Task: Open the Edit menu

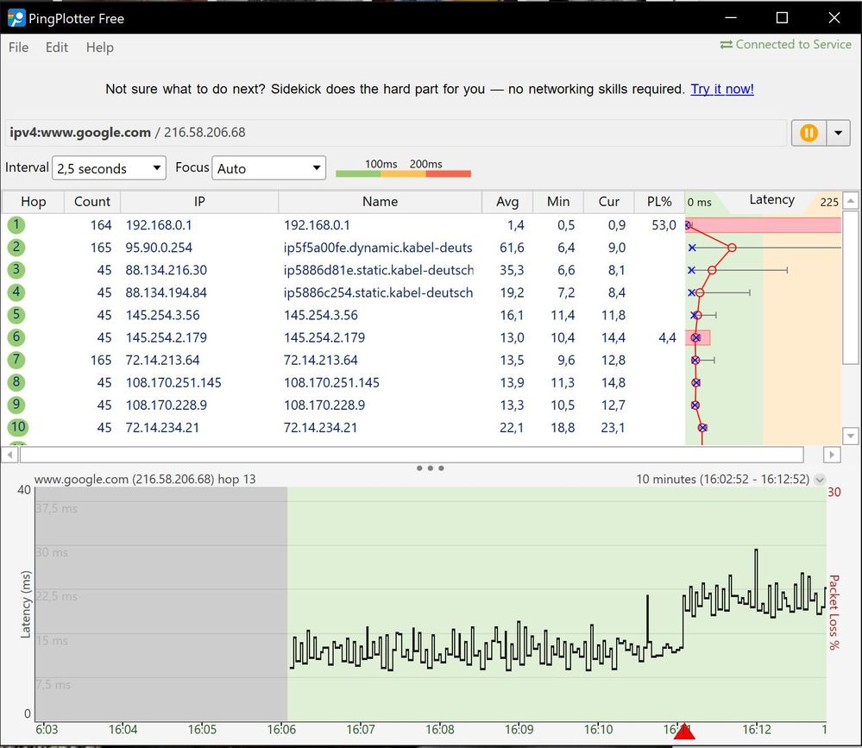Action: point(57,47)
